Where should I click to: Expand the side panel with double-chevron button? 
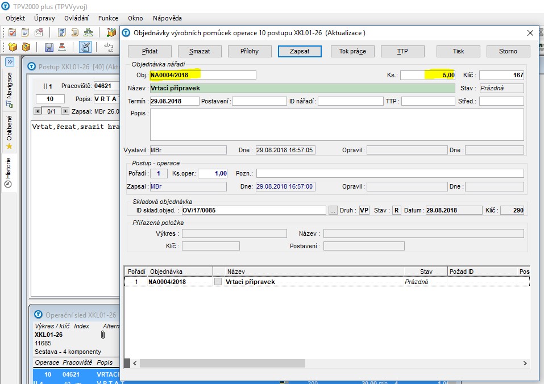click(10, 62)
